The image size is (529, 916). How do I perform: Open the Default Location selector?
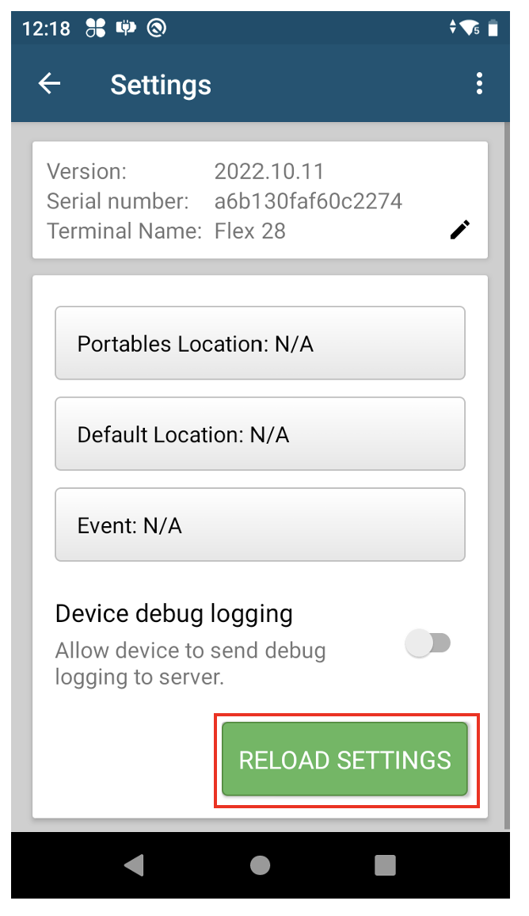[x=260, y=434]
